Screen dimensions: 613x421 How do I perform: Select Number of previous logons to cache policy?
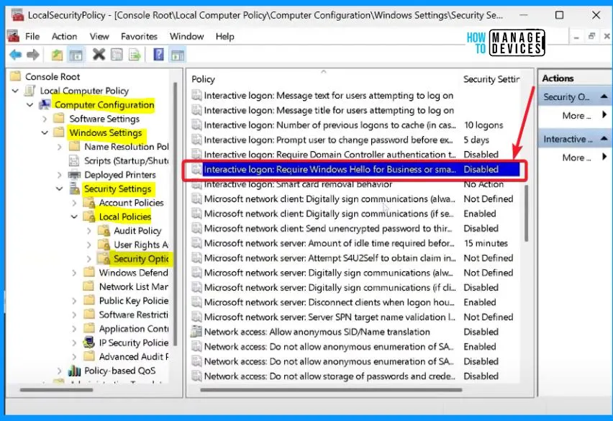tap(355, 125)
